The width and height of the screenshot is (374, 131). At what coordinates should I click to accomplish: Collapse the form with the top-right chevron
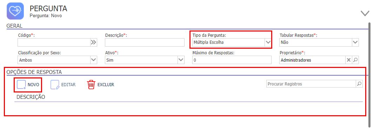pos(365,13)
